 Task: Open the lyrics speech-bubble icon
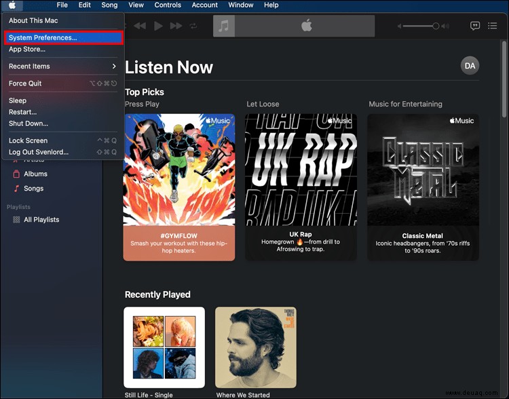tap(475, 26)
